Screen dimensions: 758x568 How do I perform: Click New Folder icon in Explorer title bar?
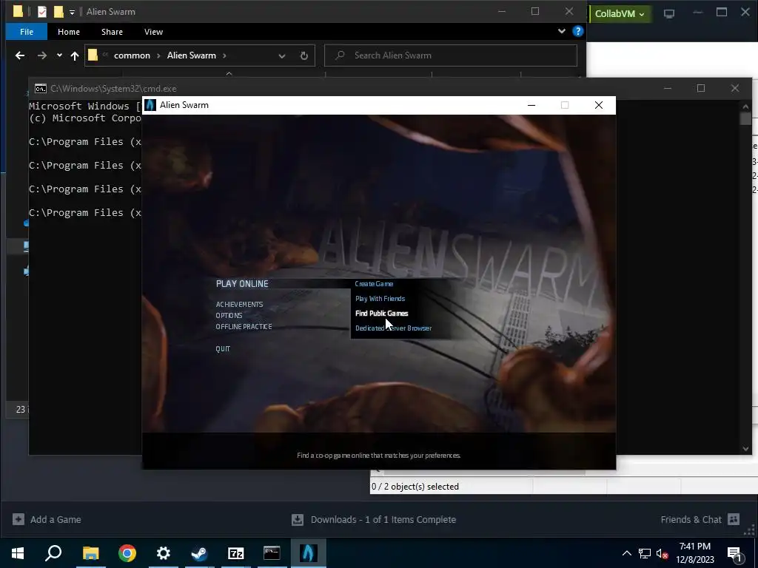click(x=58, y=12)
